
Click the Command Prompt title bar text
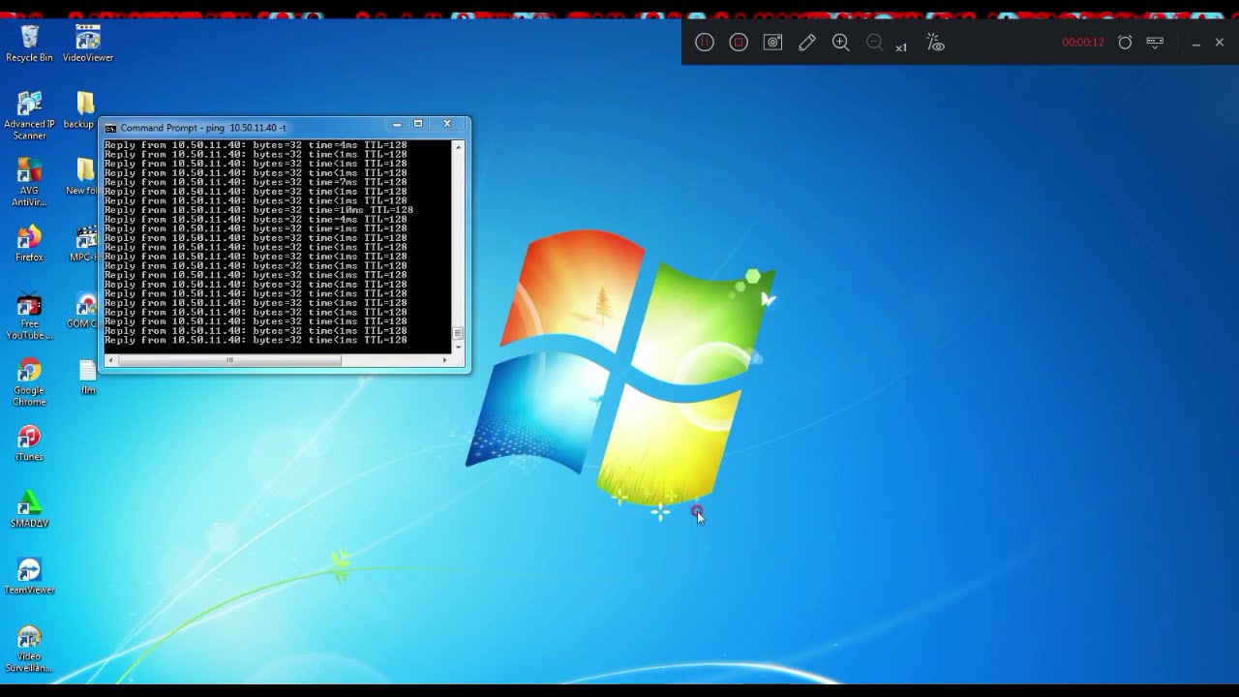203,128
